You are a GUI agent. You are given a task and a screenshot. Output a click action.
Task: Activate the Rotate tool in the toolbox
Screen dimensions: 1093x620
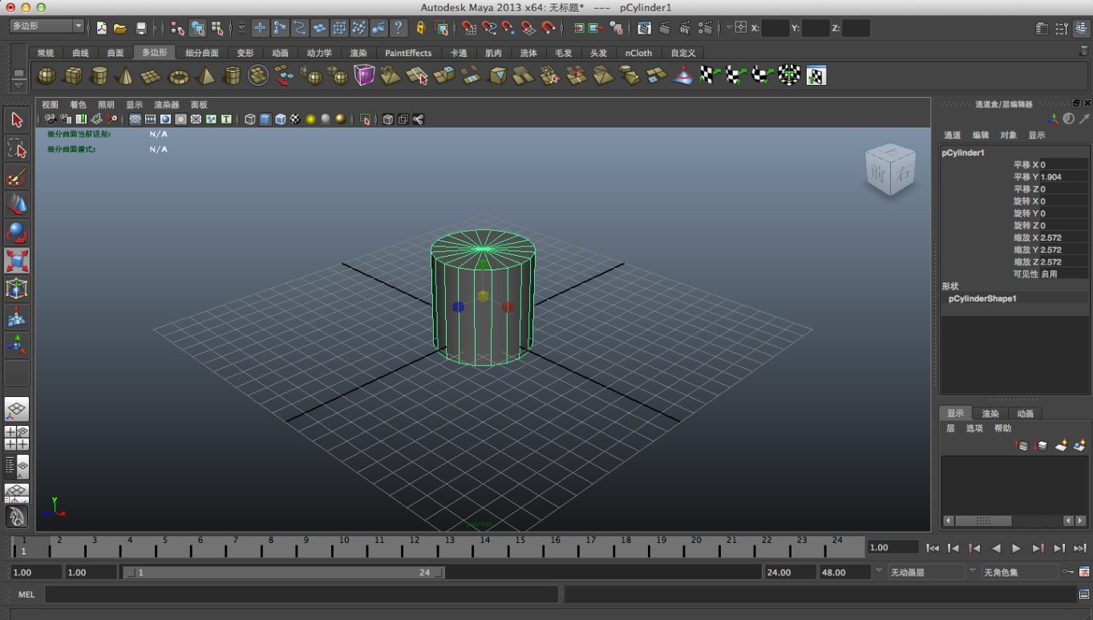click(17, 233)
